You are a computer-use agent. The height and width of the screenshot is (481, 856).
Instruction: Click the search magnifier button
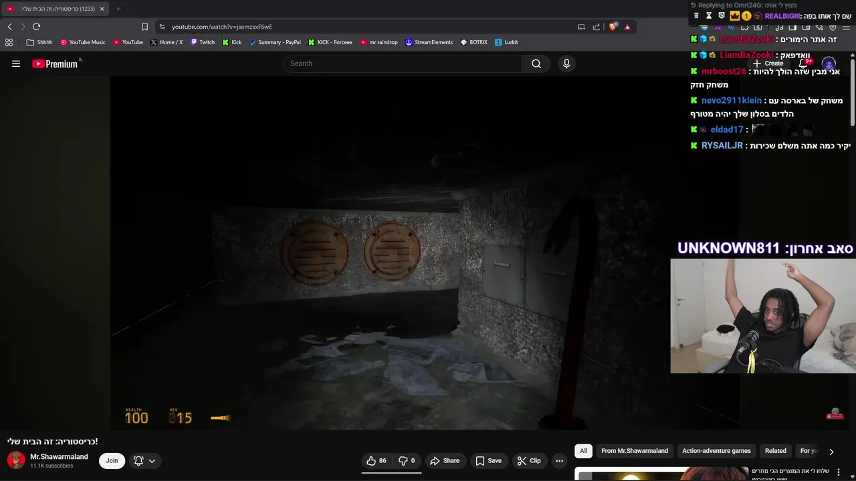(536, 63)
